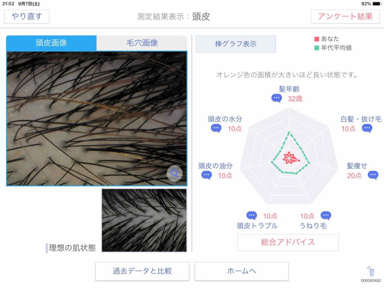Open アンケート結果
Image resolution: width=384 pixels, height=288 pixels.
(x=345, y=16)
